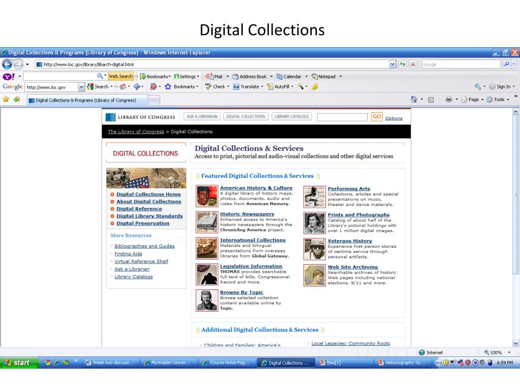Click the Yahoo Bookmarks toolbar button

pyautogui.click(x=154, y=77)
